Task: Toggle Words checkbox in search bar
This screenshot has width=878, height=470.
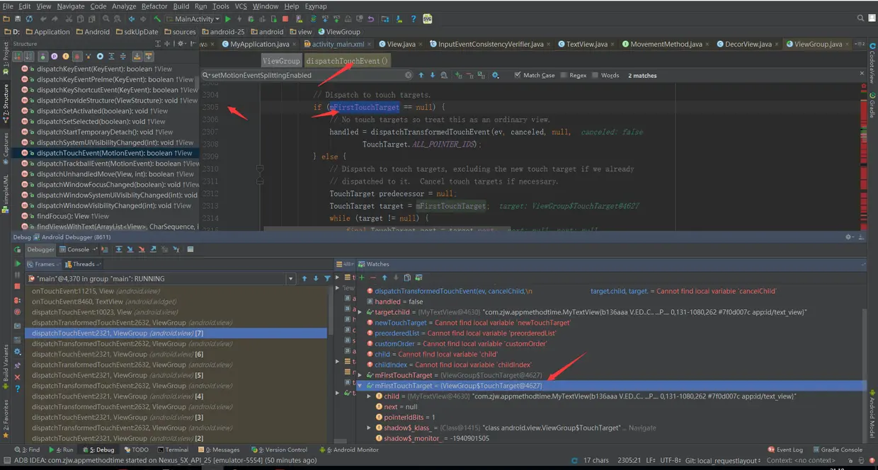Action: coord(595,75)
